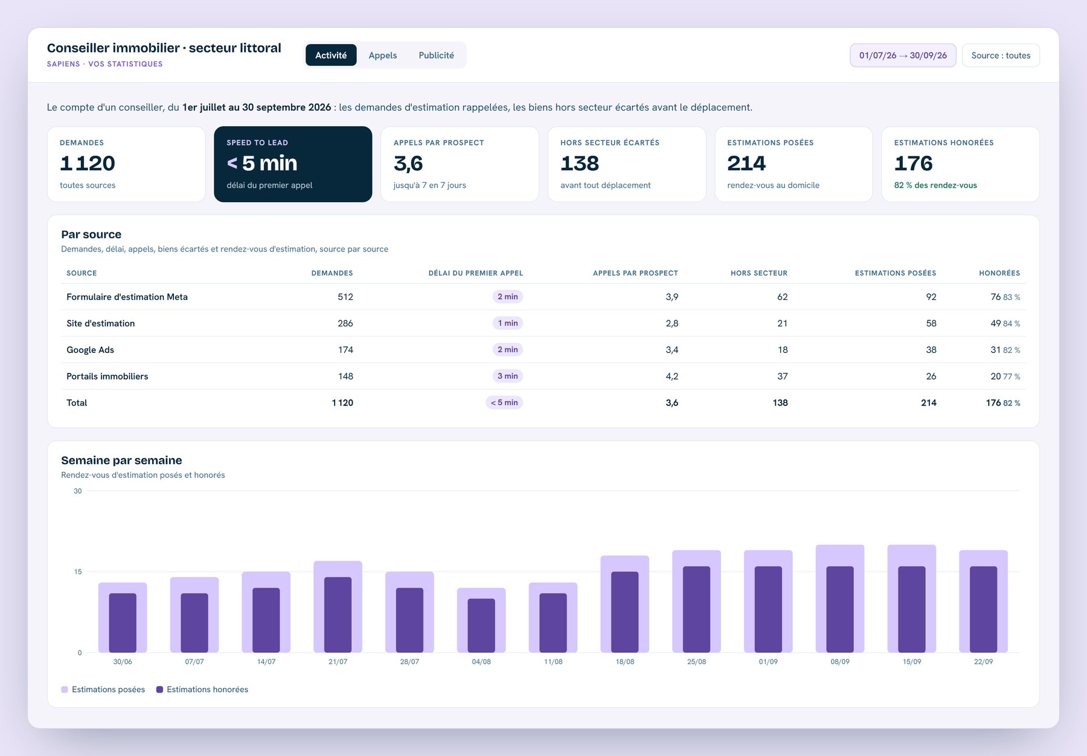Select the Portails immobiliers row
Viewport: 1087px width, 756px height.
(x=543, y=376)
